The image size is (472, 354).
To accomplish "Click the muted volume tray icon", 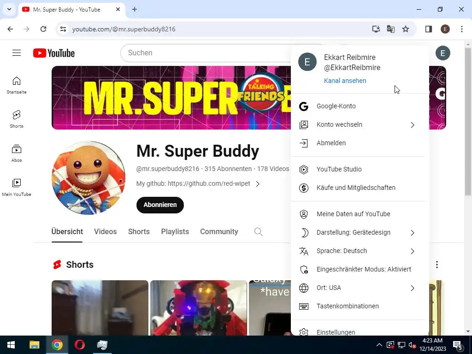I will [x=412, y=345].
